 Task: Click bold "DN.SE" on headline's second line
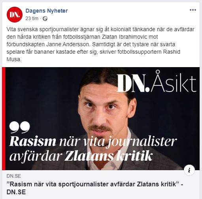16,192
